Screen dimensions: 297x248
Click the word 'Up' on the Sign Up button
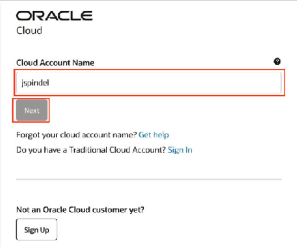(x=44, y=230)
